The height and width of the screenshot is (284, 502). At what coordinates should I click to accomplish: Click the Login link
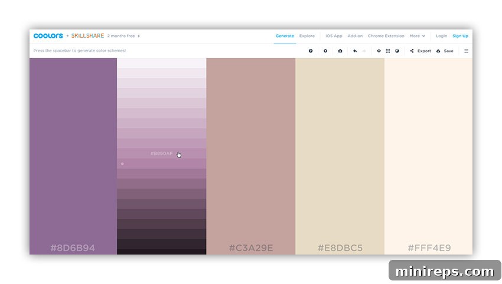coord(442,36)
